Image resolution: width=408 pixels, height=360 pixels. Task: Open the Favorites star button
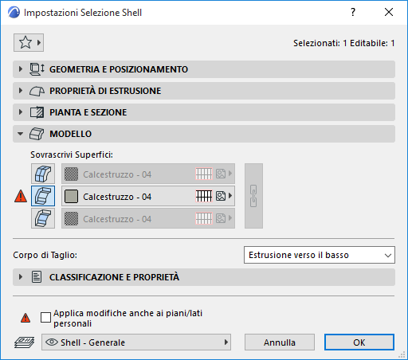coord(29,42)
